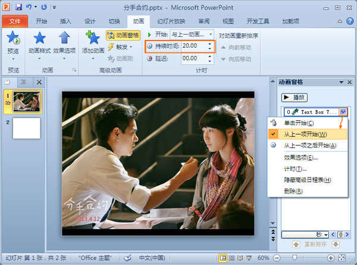Click the Animation Painter (动画刷)

pyautogui.click(x=120, y=58)
